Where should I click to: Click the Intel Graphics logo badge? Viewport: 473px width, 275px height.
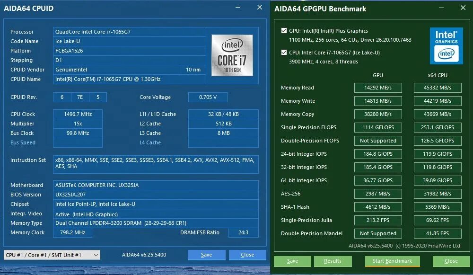coord(446,46)
